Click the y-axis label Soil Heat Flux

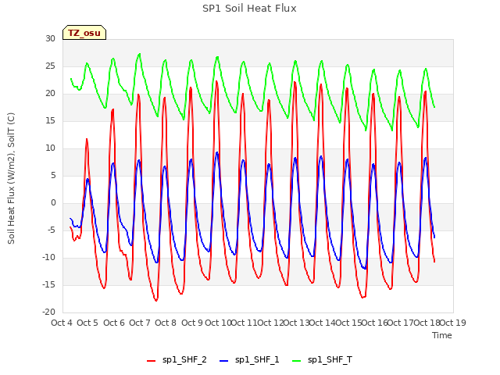pyautogui.click(x=11, y=178)
